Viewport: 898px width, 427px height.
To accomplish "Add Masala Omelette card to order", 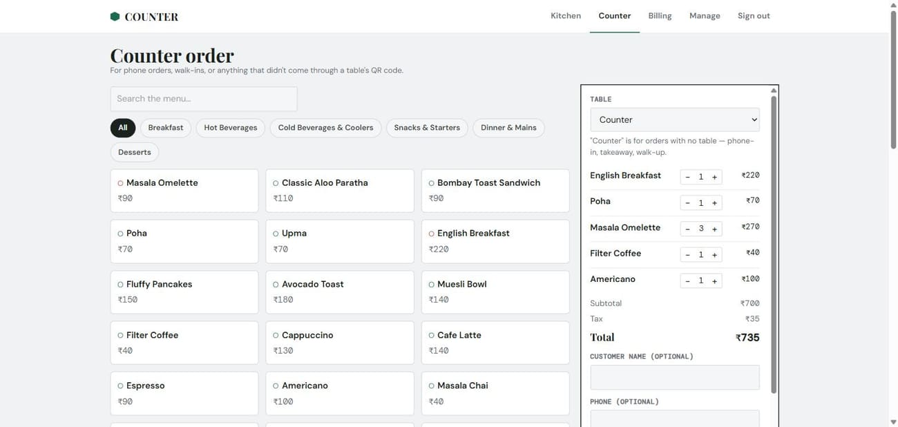I will [184, 191].
